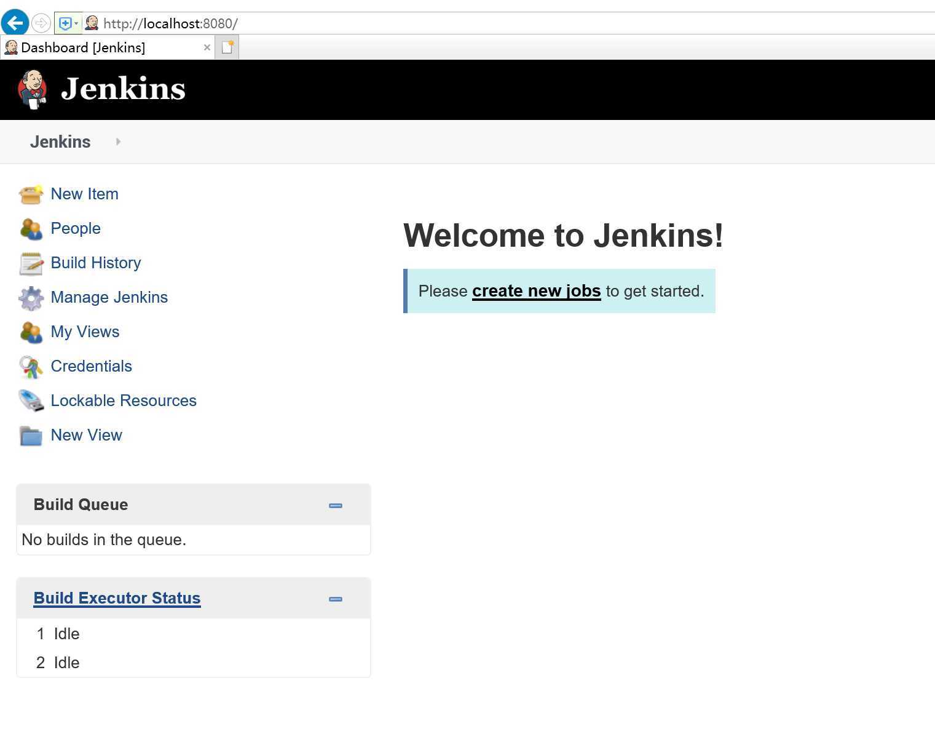
Task: Click executor 2 Idle row
Action: [x=193, y=663]
